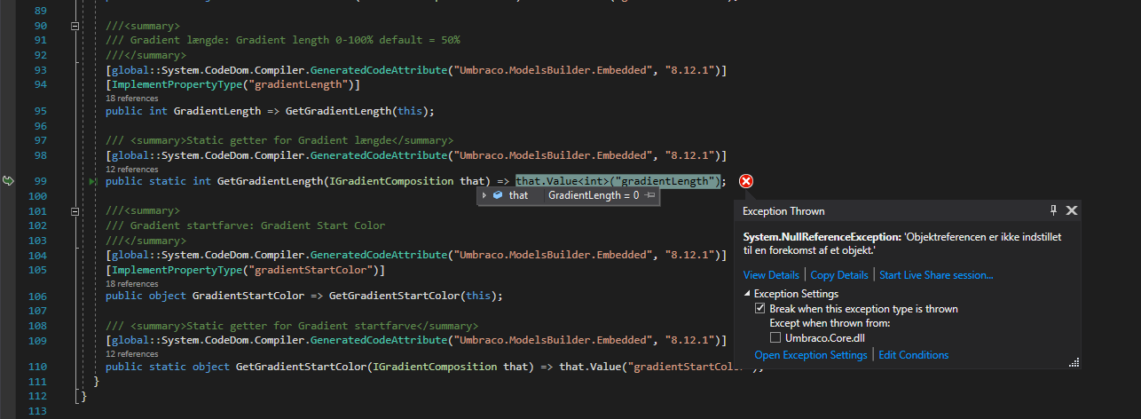This screenshot has width=1141, height=419.
Task: Expand the 'that' variable in data tip
Action: tap(484, 195)
